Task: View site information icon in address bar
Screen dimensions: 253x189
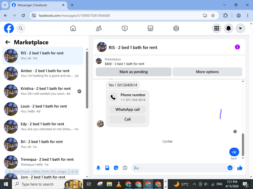Action: (x=34, y=16)
